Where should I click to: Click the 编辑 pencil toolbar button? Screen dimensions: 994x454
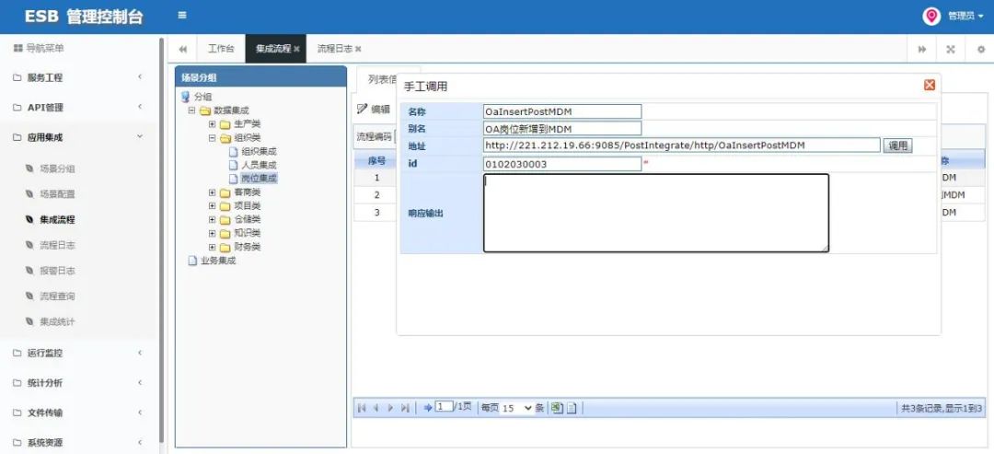click(x=374, y=109)
